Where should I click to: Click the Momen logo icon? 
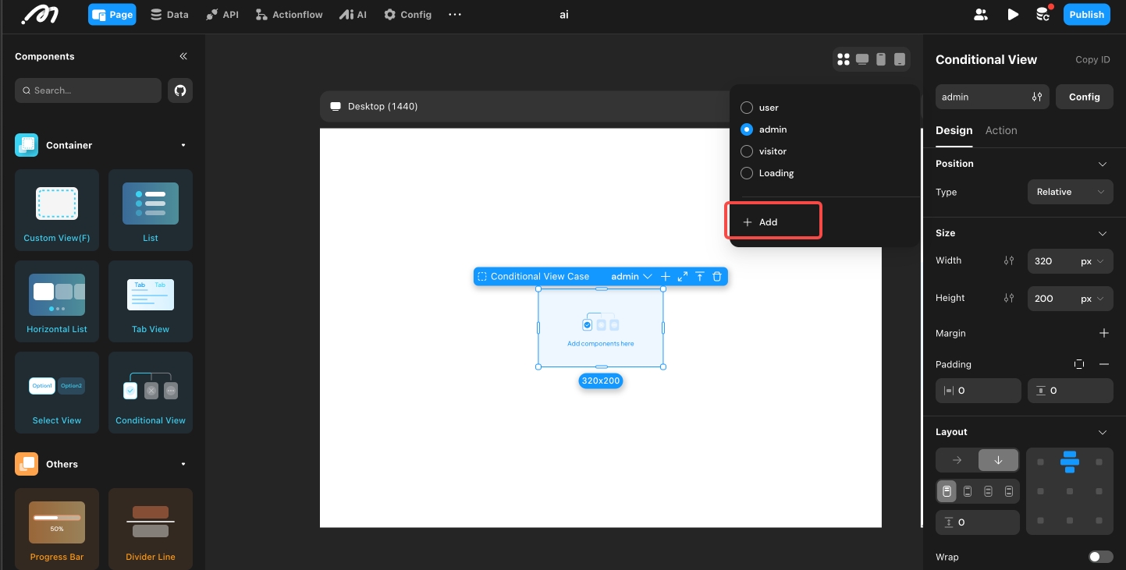(39, 15)
